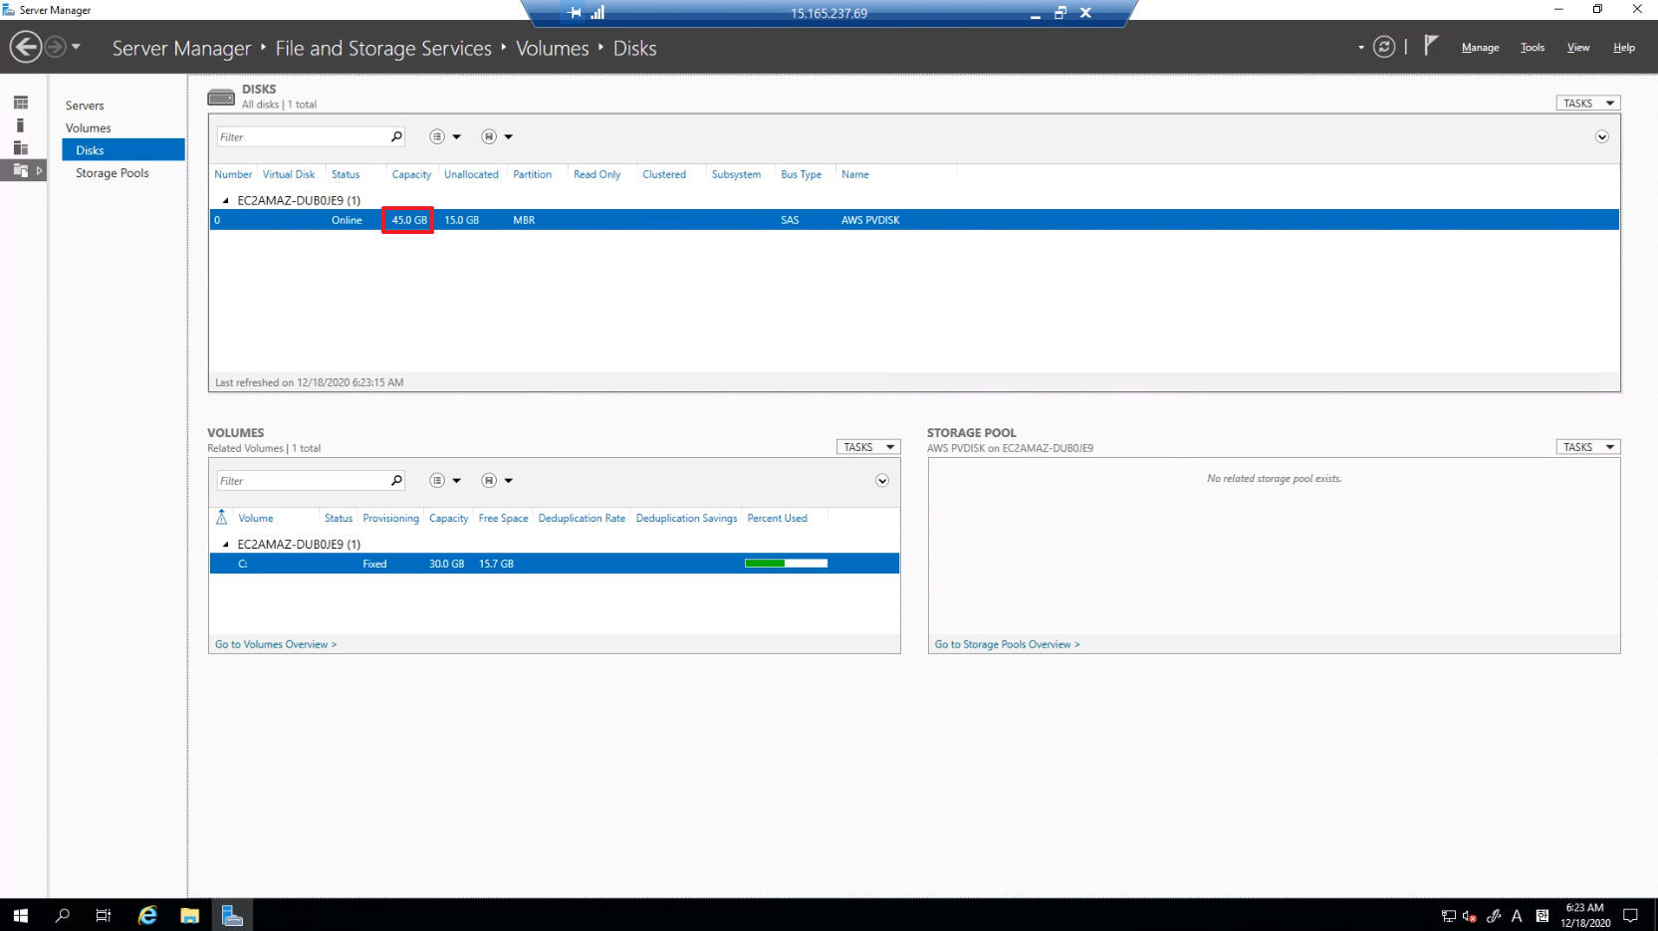The width and height of the screenshot is (1658, 931).
Task: Collapse the EC2AMAZ-DUB0JE9 group in Disks
Action: [226, 200]
